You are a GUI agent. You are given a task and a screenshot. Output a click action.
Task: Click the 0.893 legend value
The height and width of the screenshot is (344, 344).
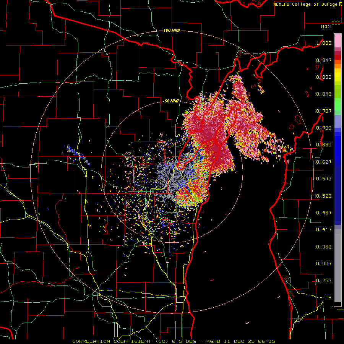(x=324, y=77)
